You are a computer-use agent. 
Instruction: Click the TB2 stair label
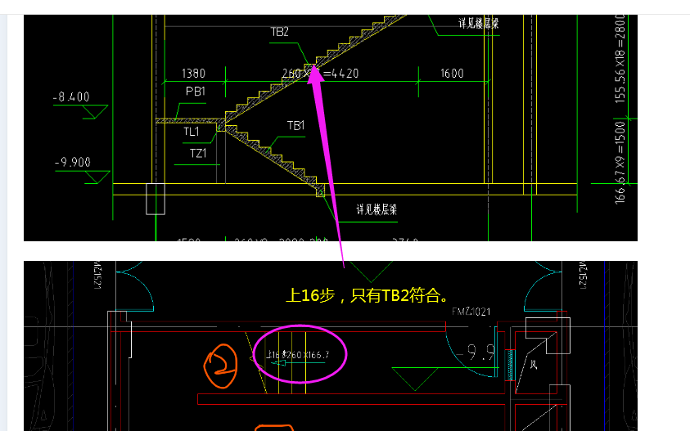pyautogui.click(x=279, y=32)
